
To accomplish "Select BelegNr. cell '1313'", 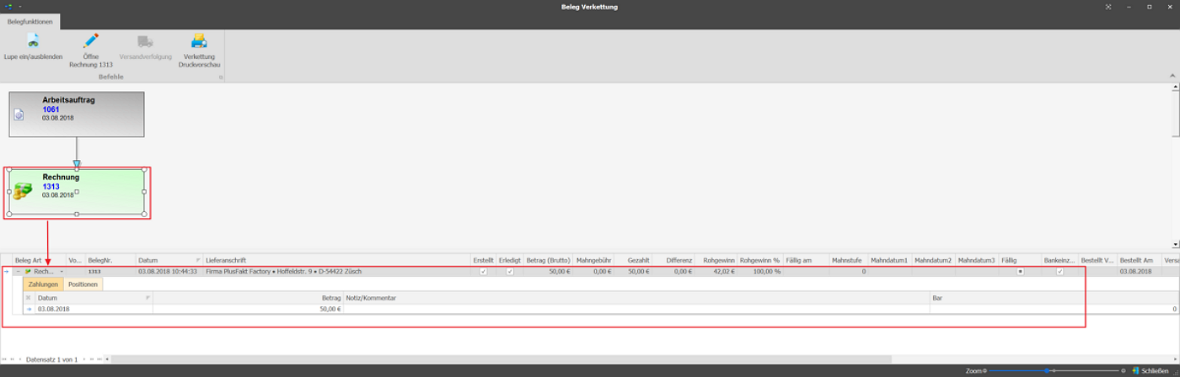I will tap(110, 272).
